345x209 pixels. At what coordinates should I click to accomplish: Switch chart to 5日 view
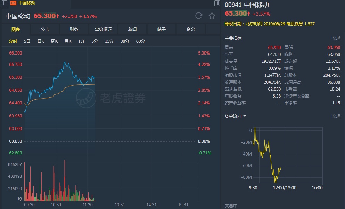(27, 41)
